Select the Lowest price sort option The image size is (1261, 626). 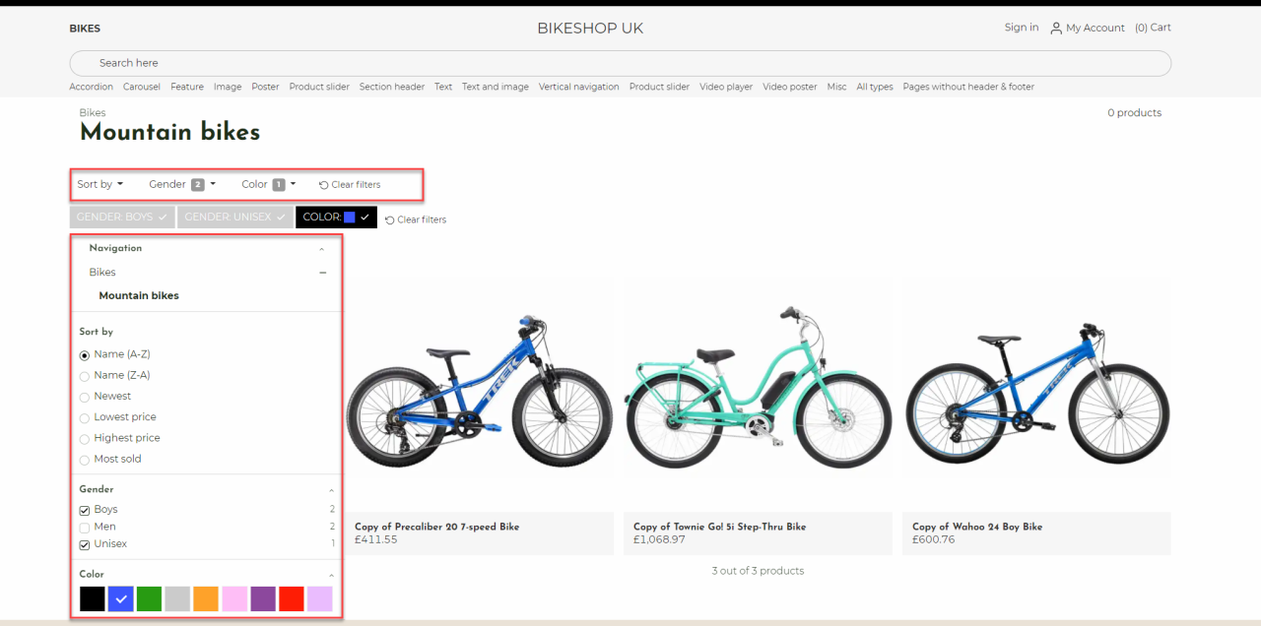pyautogui.click(x=85, y=418)
